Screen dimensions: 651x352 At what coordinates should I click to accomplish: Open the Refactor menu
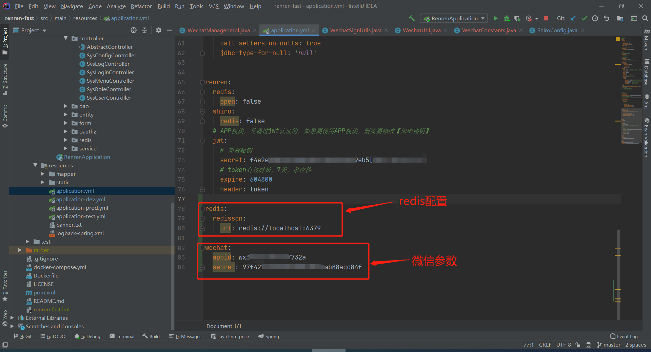[141, 6]
